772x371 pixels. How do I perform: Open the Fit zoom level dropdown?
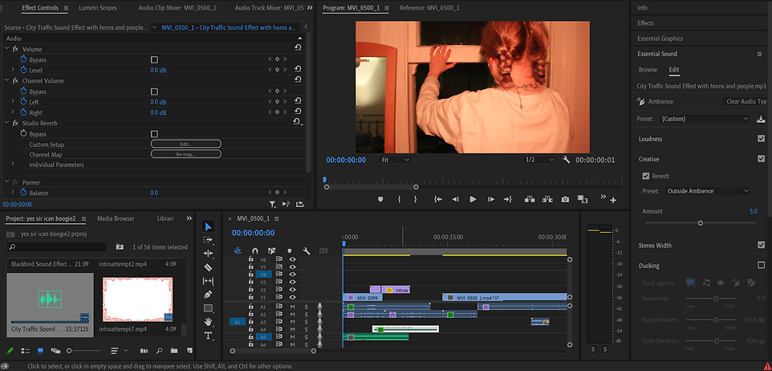(395, 160)
